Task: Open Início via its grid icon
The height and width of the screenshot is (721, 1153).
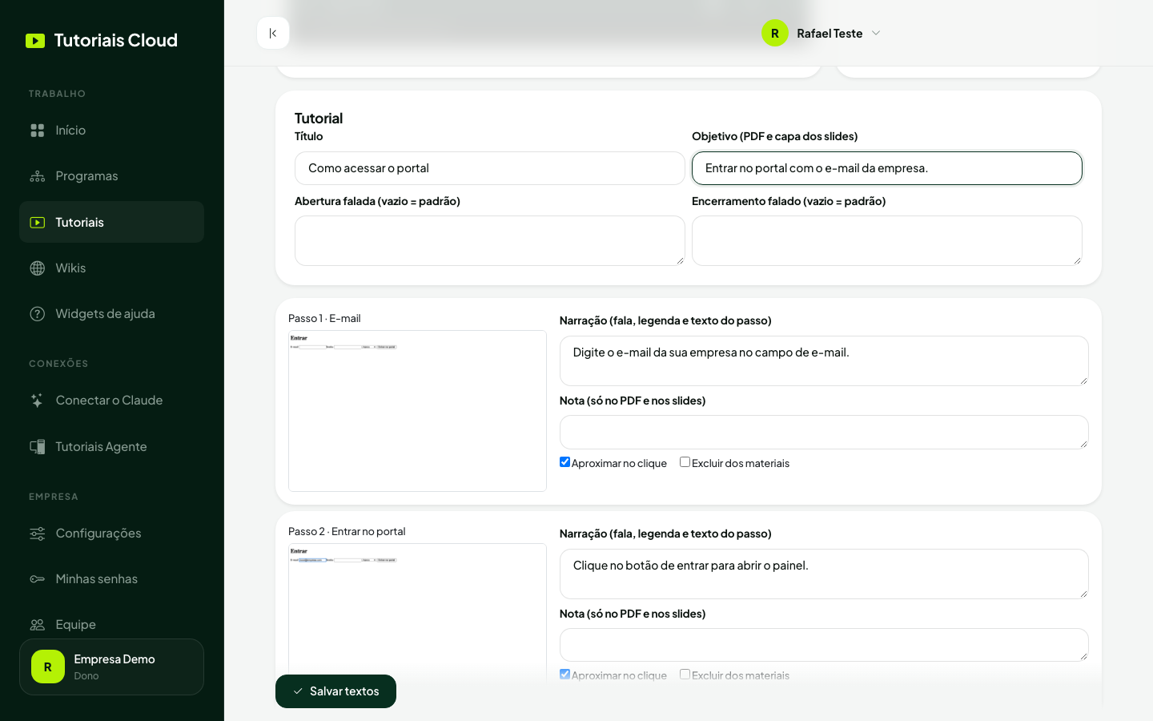Action: pos(38,131)
